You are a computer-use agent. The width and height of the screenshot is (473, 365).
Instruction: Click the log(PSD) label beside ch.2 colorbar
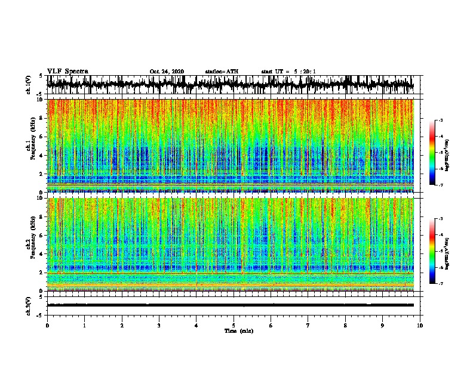point(447,253)
